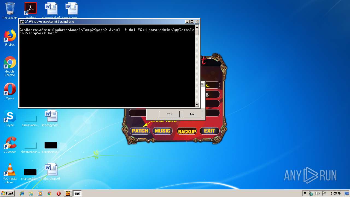
Task: Choose Yes in the dialog
Action: (169, 114)
